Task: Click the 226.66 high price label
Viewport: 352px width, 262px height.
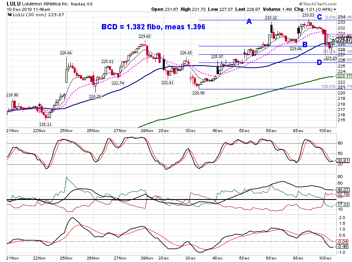Action: click(x=66, y=53)
